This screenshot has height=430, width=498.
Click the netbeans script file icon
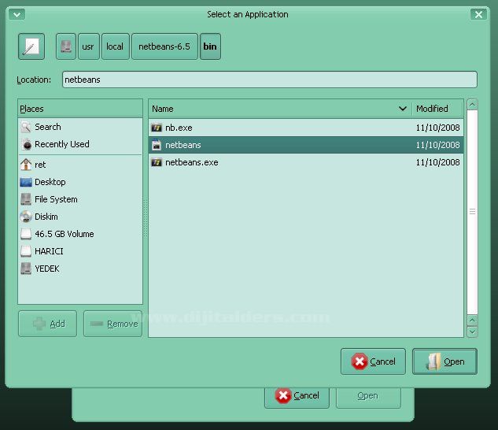(157, 145)
